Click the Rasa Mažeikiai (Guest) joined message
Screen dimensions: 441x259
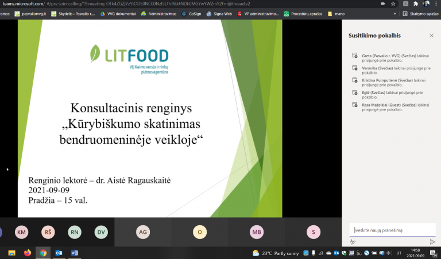(x=396, y=107)
